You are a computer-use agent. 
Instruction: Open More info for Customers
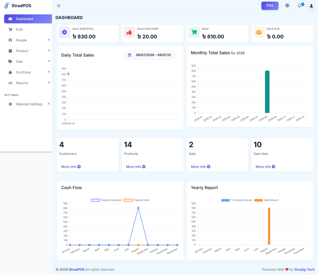[x=71, y=167]
